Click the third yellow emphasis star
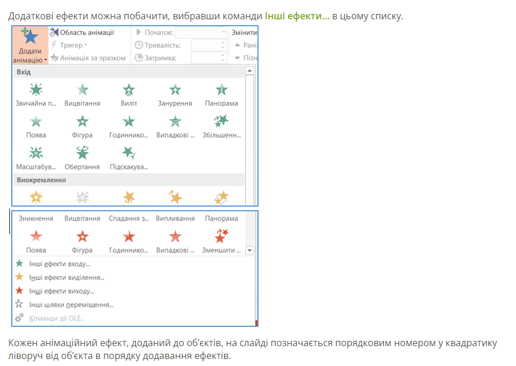 pyautogui.click(x=129, y=197)
